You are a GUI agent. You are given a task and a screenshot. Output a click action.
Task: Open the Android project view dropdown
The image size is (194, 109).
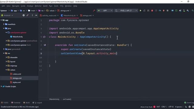click(7, 15)
